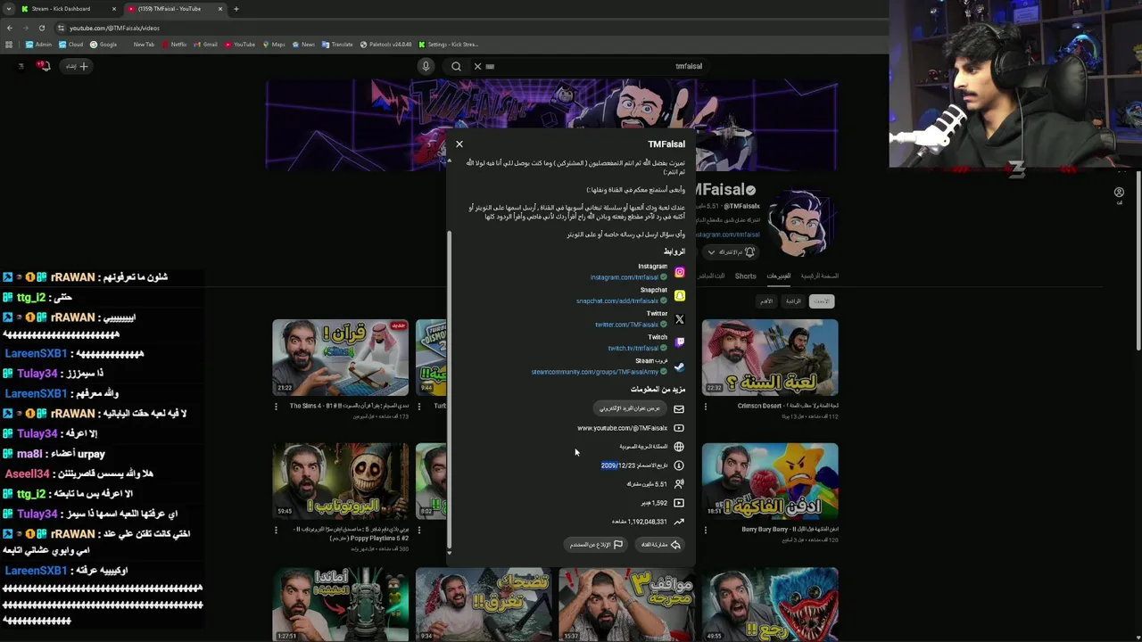Select the popular filter chip

point(793,301)
